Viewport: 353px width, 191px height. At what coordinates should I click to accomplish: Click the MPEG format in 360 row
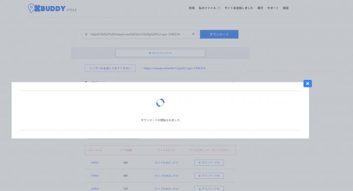tap(95, 163)
